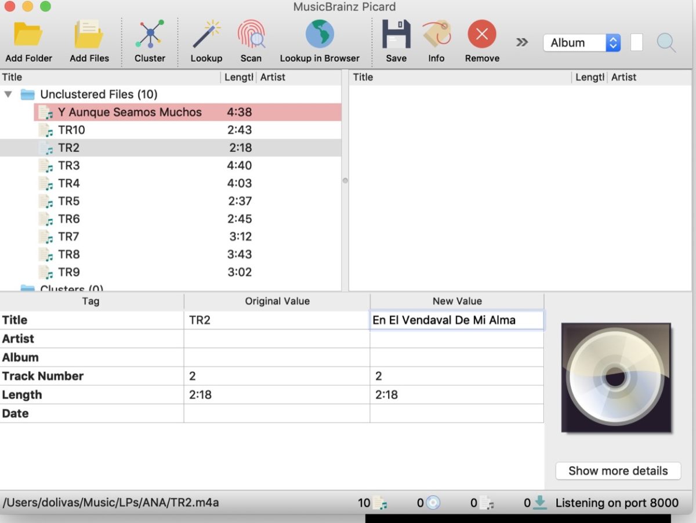The width and height of the screenshot is (696, 523).
Task: Click the file icon next to TR3
Action: coord(46,166)
